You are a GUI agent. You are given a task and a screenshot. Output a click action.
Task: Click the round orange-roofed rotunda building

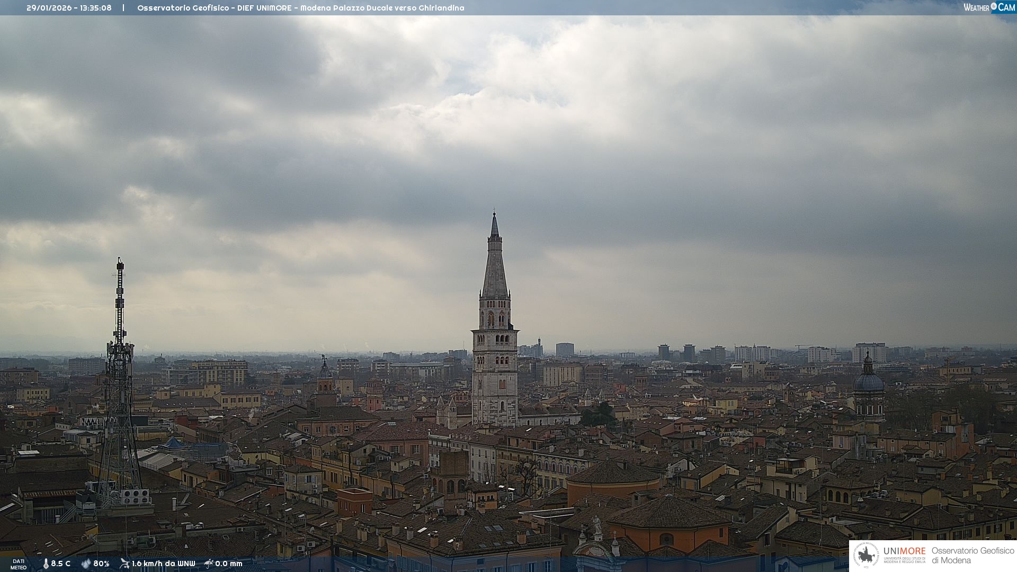[x=613, y=479]
